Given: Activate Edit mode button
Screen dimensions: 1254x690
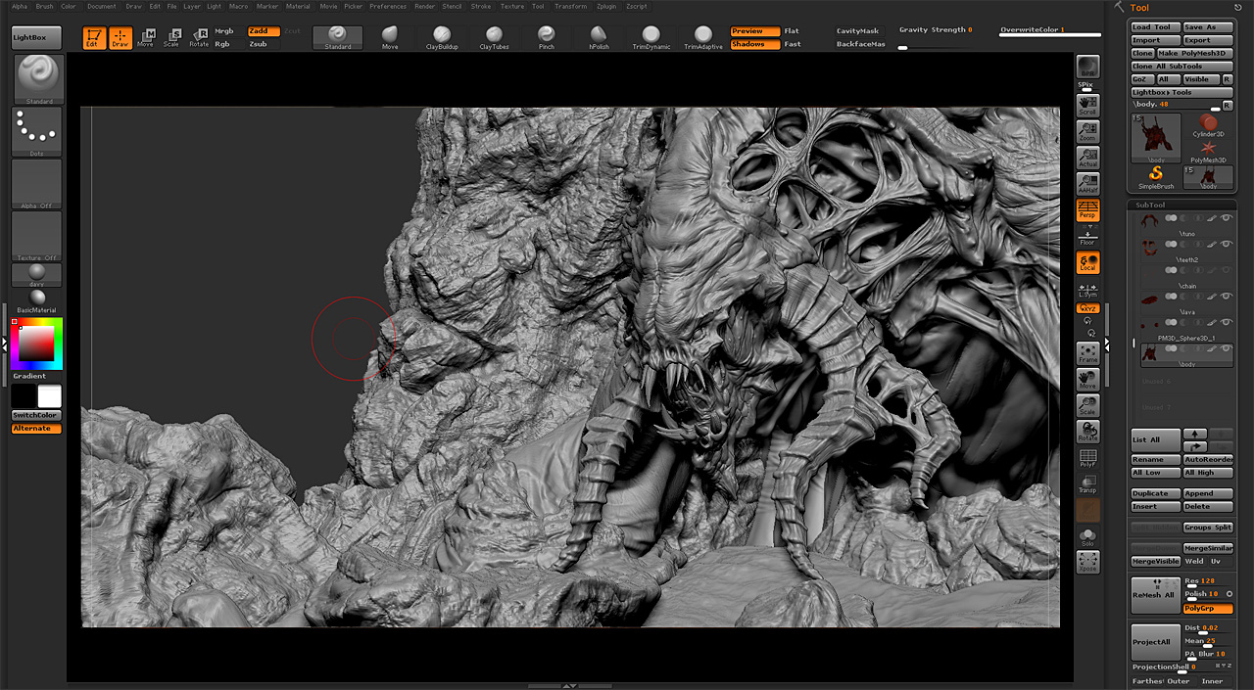Looking at the screenshot, I should (94, 38).
